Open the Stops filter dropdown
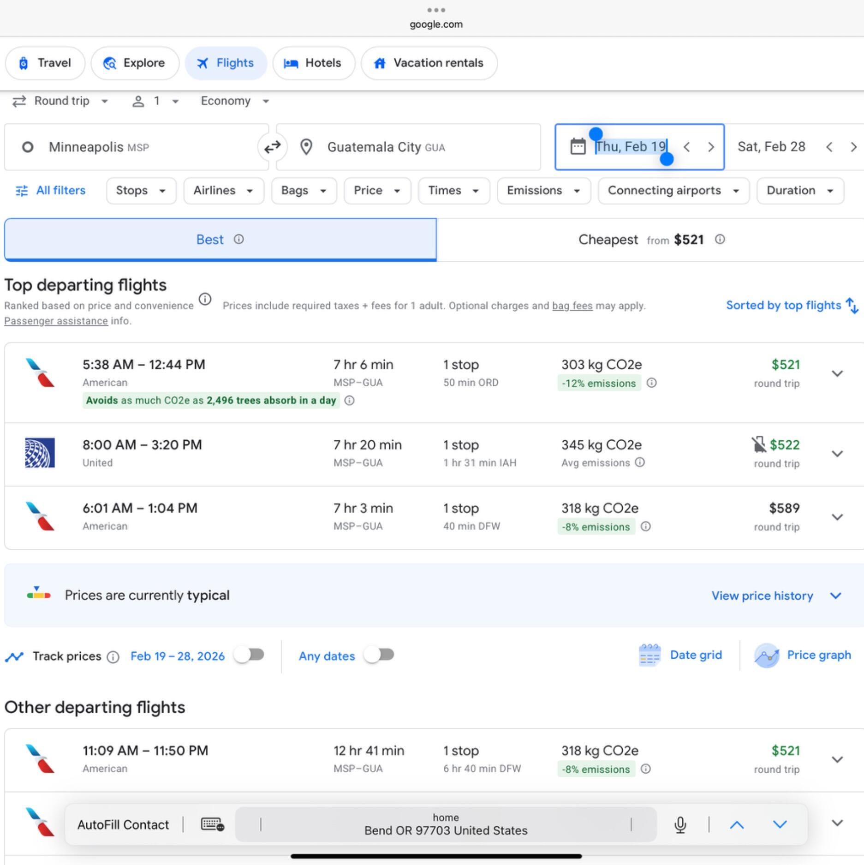 [x=141, y=191]
